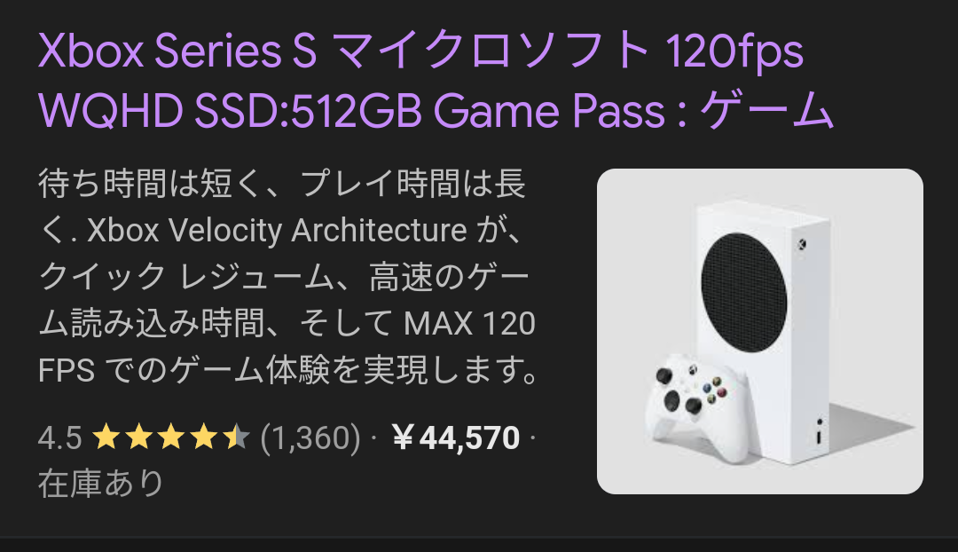Open the Xbox Series S マイクロソフト title link
This screenshot has height=552, width=958.
click(x=420, y=51)
